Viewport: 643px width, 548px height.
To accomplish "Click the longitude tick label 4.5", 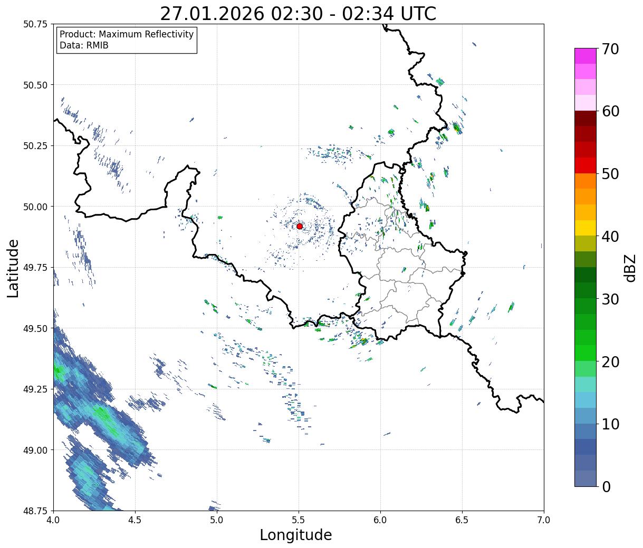I will pyautogui.click(x=135, y=520).
